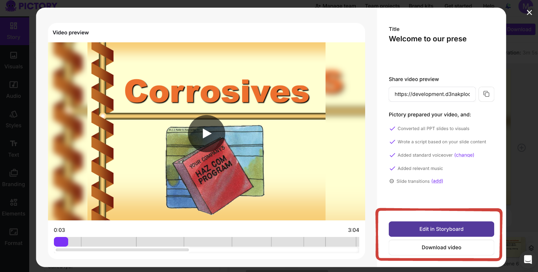Click the background Download button
Screen dimensions: 538x272
pos(519,29)
